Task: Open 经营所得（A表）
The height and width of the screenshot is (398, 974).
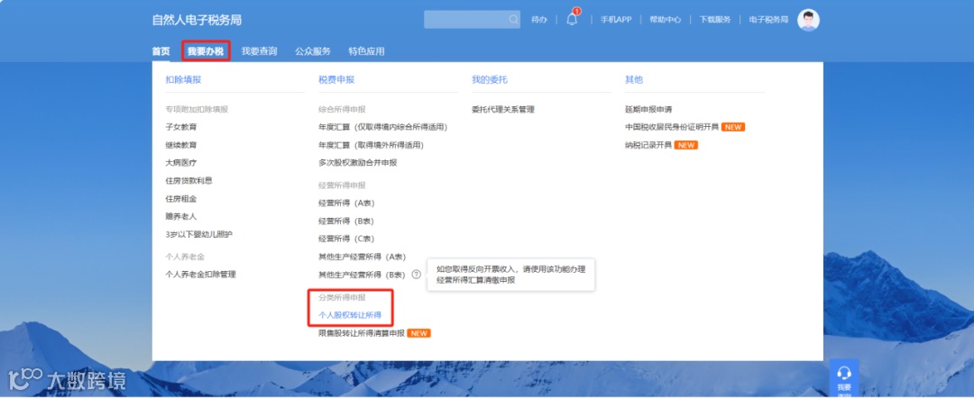Action: (346, 203)
